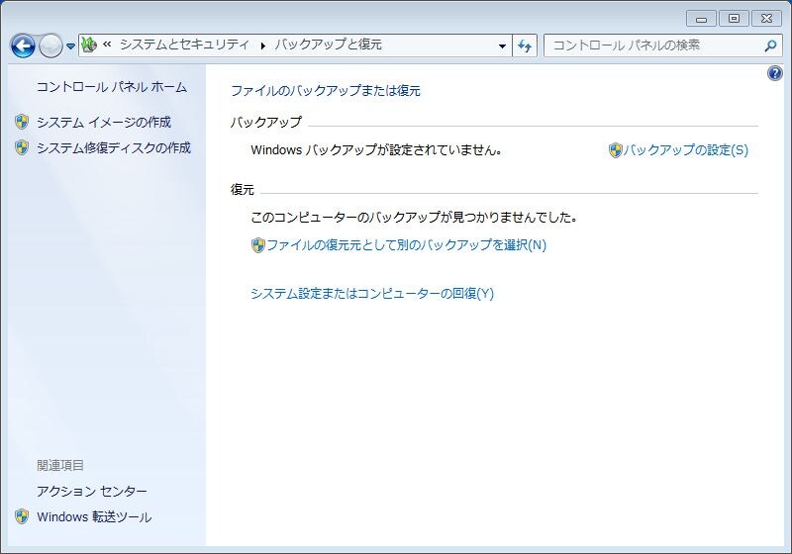Open help via the question mark icon

[x=775, y=73]
